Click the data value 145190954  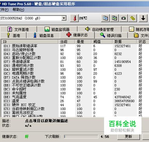123,62
